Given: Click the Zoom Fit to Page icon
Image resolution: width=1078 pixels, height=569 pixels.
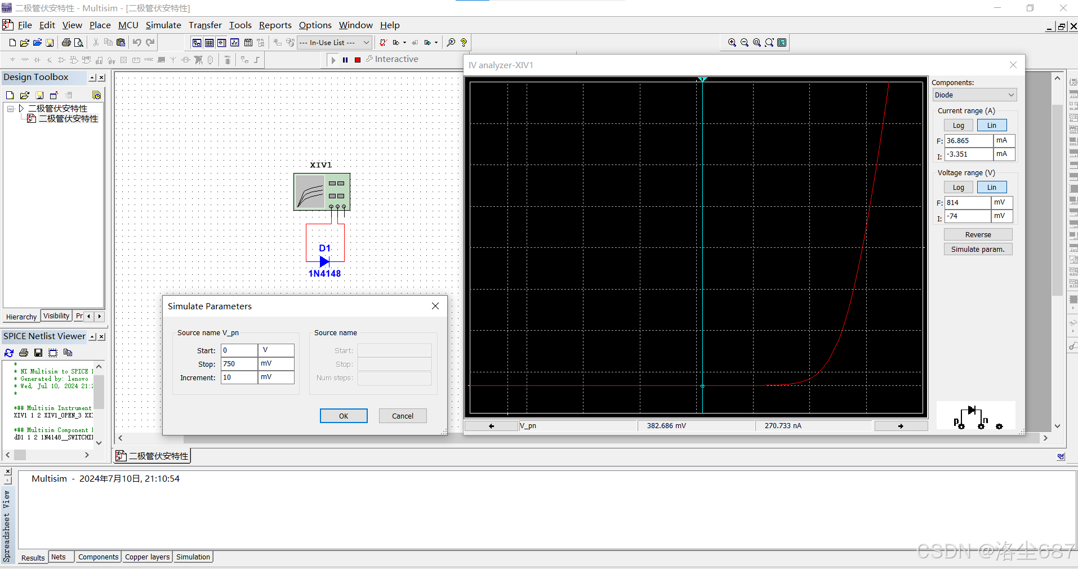Looking at the screenshot, I should tap(769, 42).
